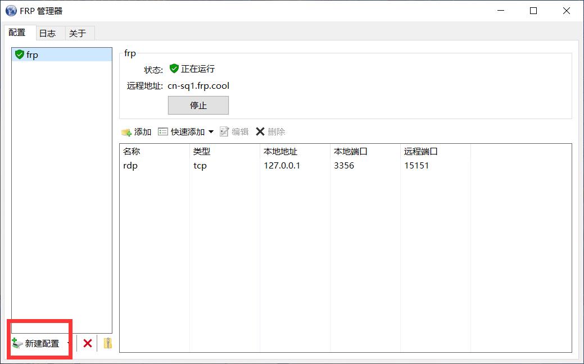584x364 pixels.
Task: Expand the 快速添加 dropdown arrow
Action: 211,132
